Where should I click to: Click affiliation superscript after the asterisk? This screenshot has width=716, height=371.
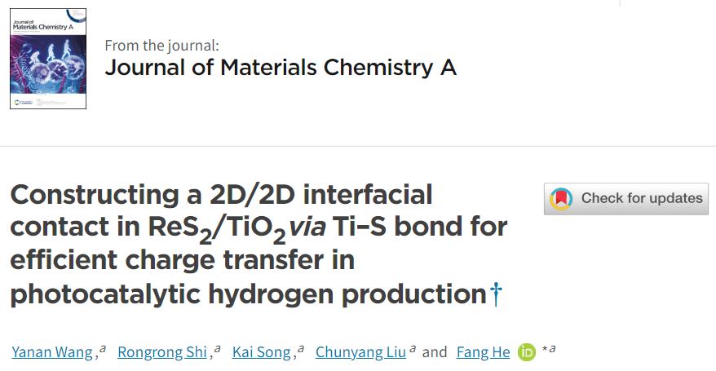pyautogui.click(x=553, y=349)
